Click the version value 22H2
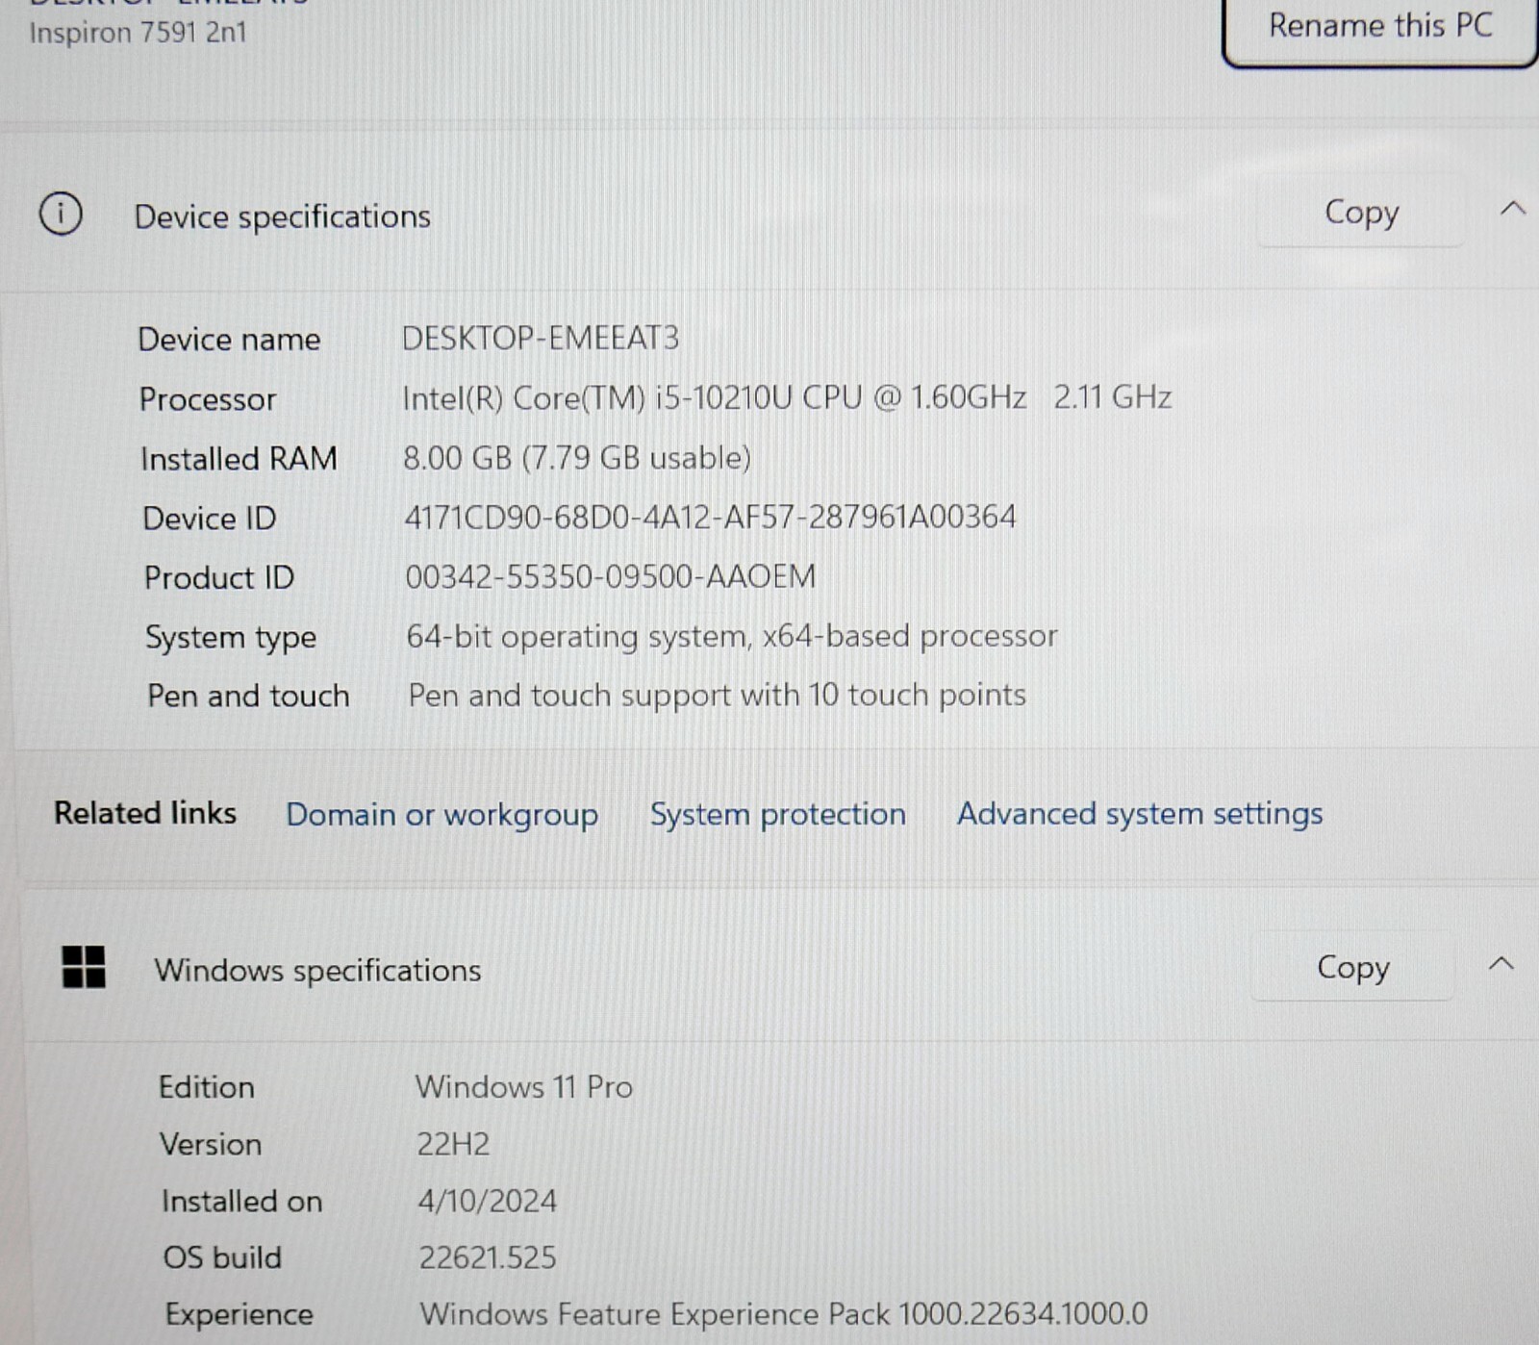Screen dimensions: 1539x1345 pos(453,1144)
